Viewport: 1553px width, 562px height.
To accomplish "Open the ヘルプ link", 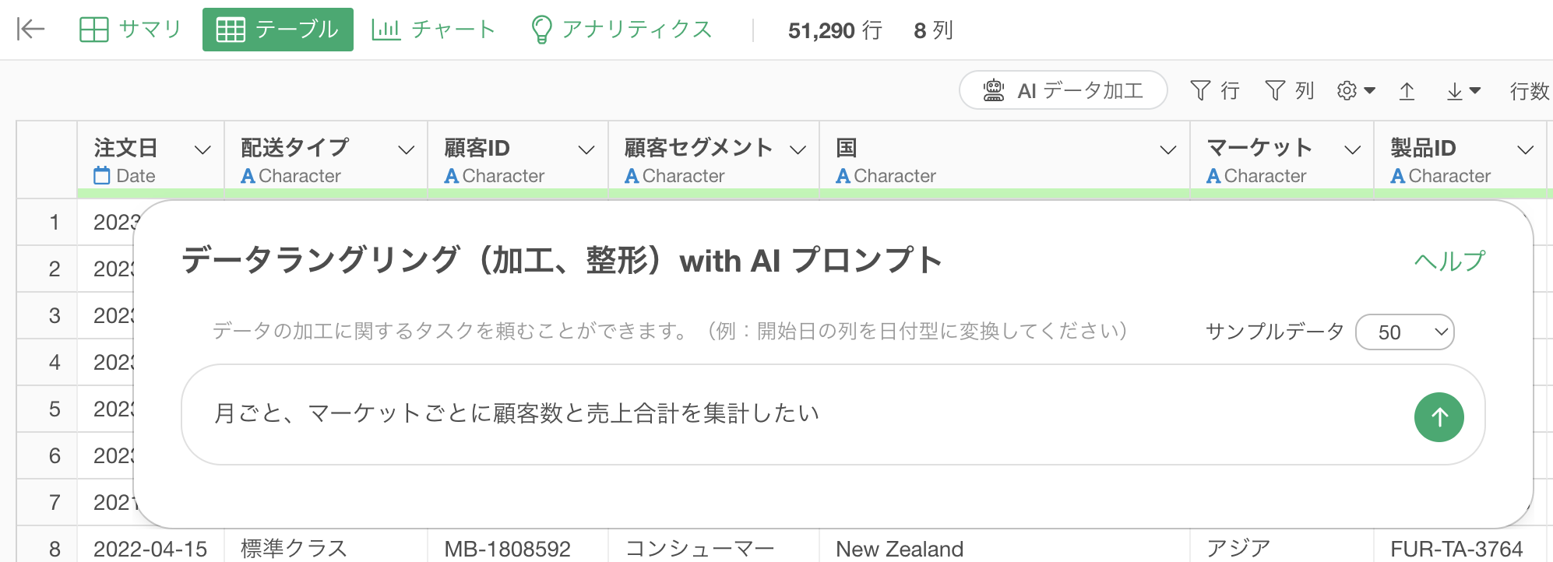I will pyautogui.click(x=1449, y=261).
